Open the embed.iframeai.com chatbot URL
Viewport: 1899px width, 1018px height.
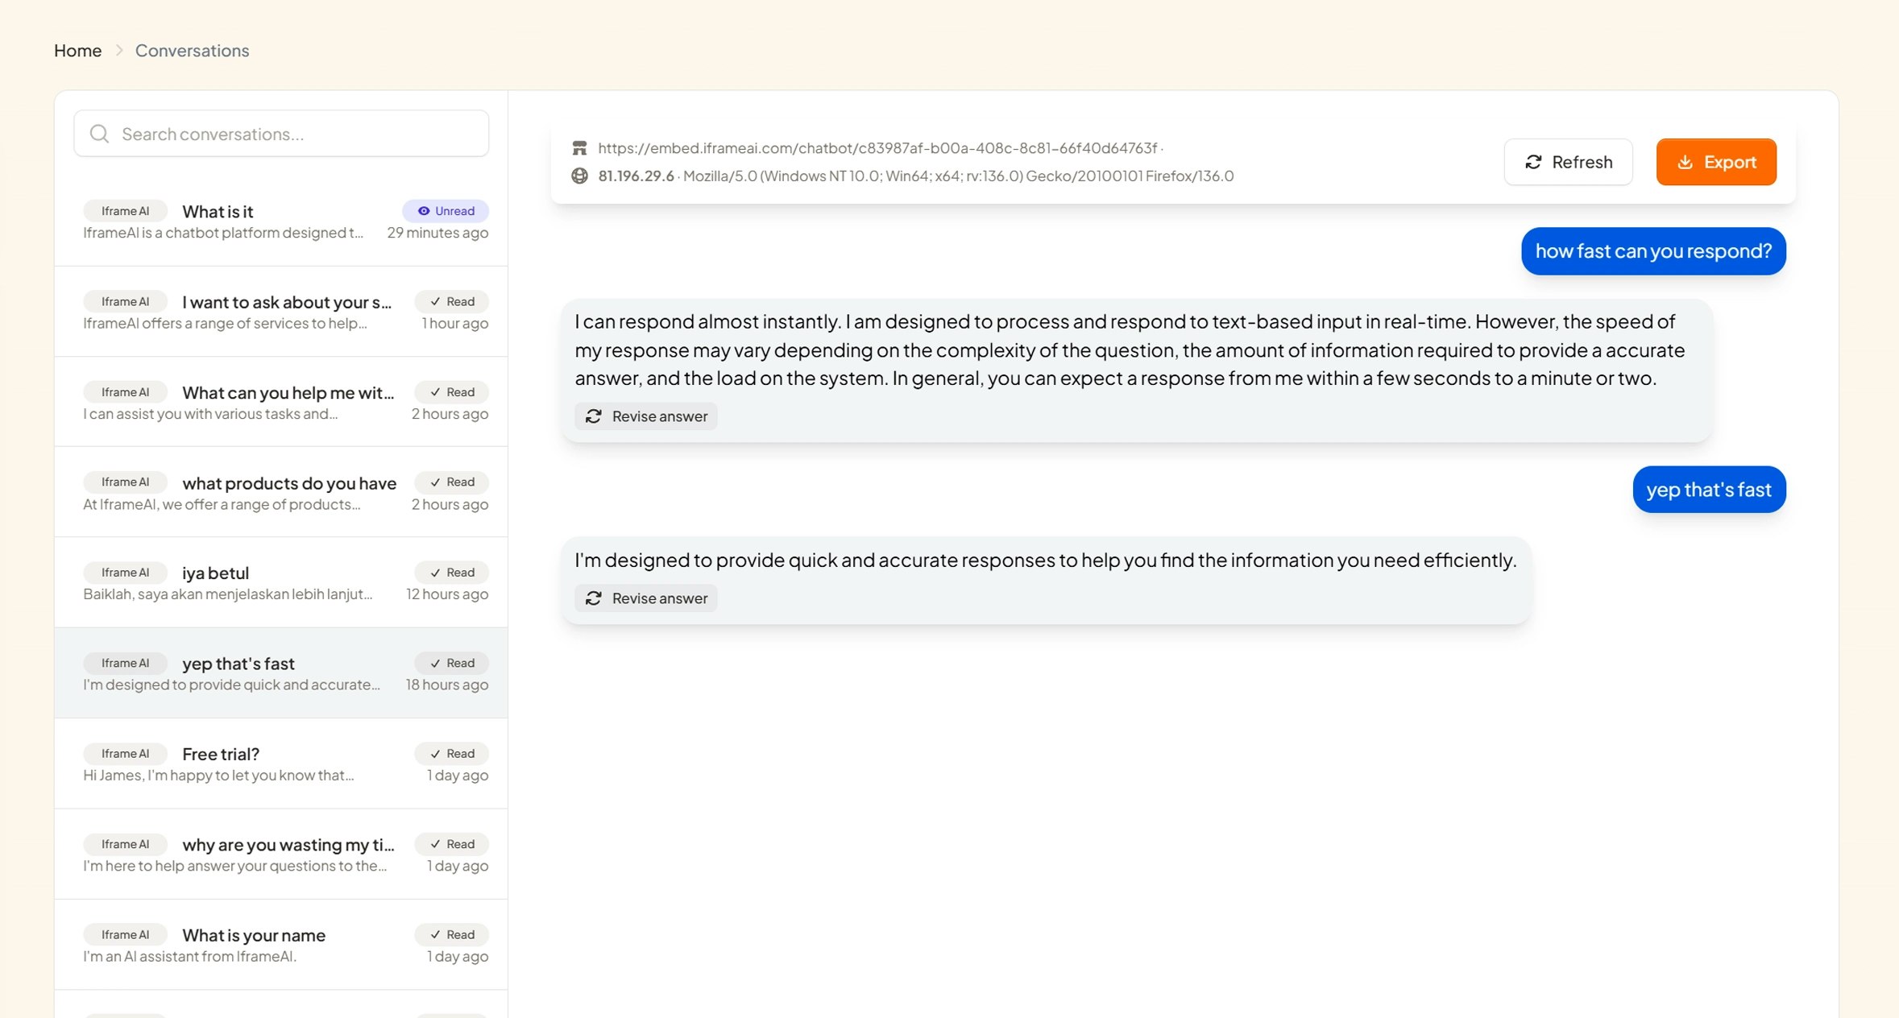tap(877, 148)
